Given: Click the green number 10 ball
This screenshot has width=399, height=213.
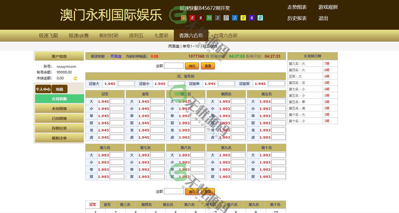Looking at the screenshot, I should click(x=209, y=18).
